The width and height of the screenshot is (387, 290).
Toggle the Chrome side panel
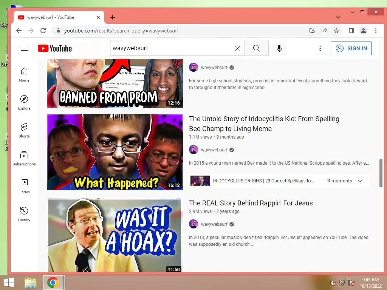pyautogui.click(x=351, y=31)
